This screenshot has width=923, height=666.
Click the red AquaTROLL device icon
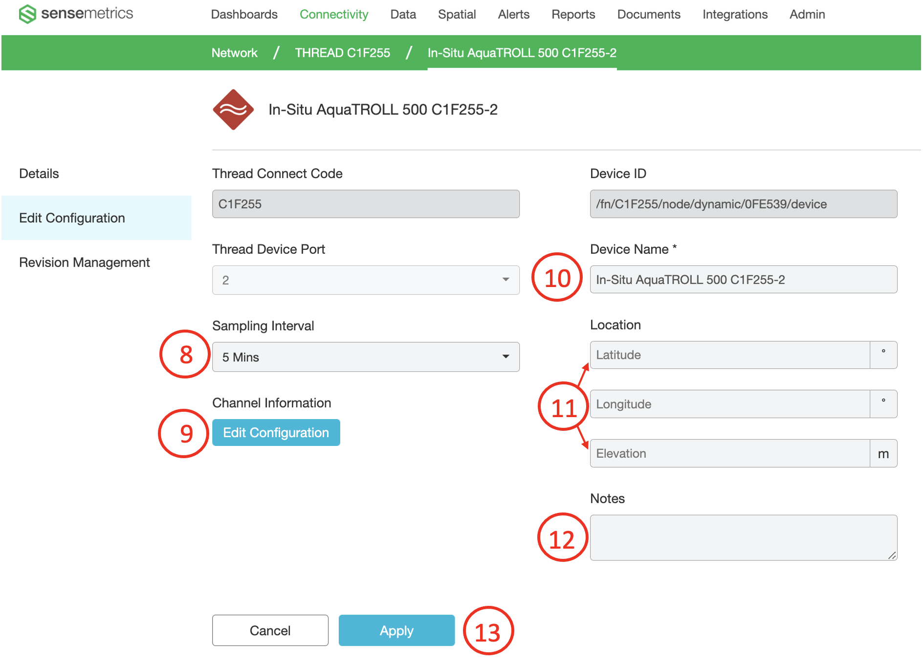[x=233, y=110]
